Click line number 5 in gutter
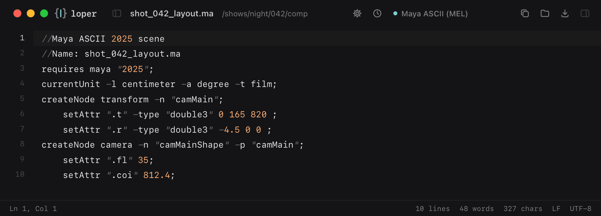Viewport: 601px width, 216px height. coord(22,99)
